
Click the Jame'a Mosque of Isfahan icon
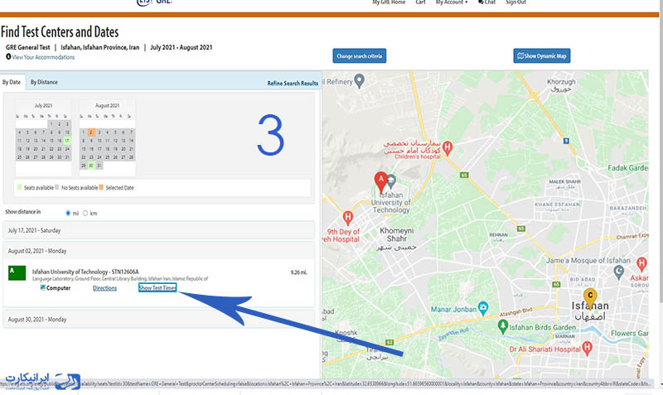[x=619, y=272]
